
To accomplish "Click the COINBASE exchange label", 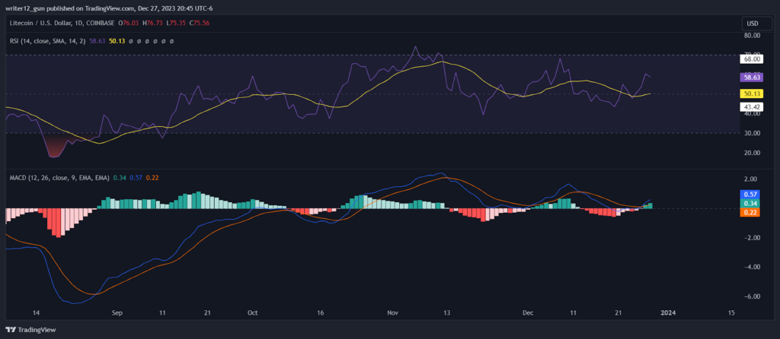I will [101, 23].
